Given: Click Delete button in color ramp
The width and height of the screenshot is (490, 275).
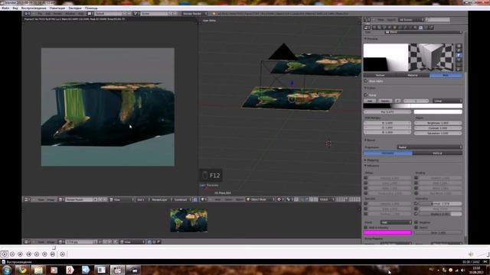Looking at the screenshot, I should click(385, 101).
